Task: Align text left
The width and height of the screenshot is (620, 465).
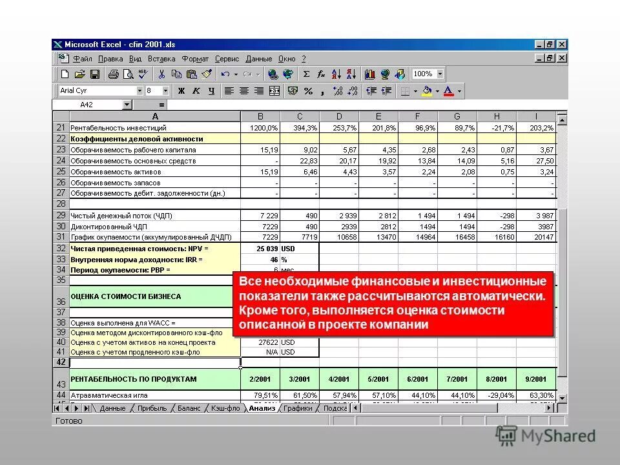Action: tap(229, 91)
